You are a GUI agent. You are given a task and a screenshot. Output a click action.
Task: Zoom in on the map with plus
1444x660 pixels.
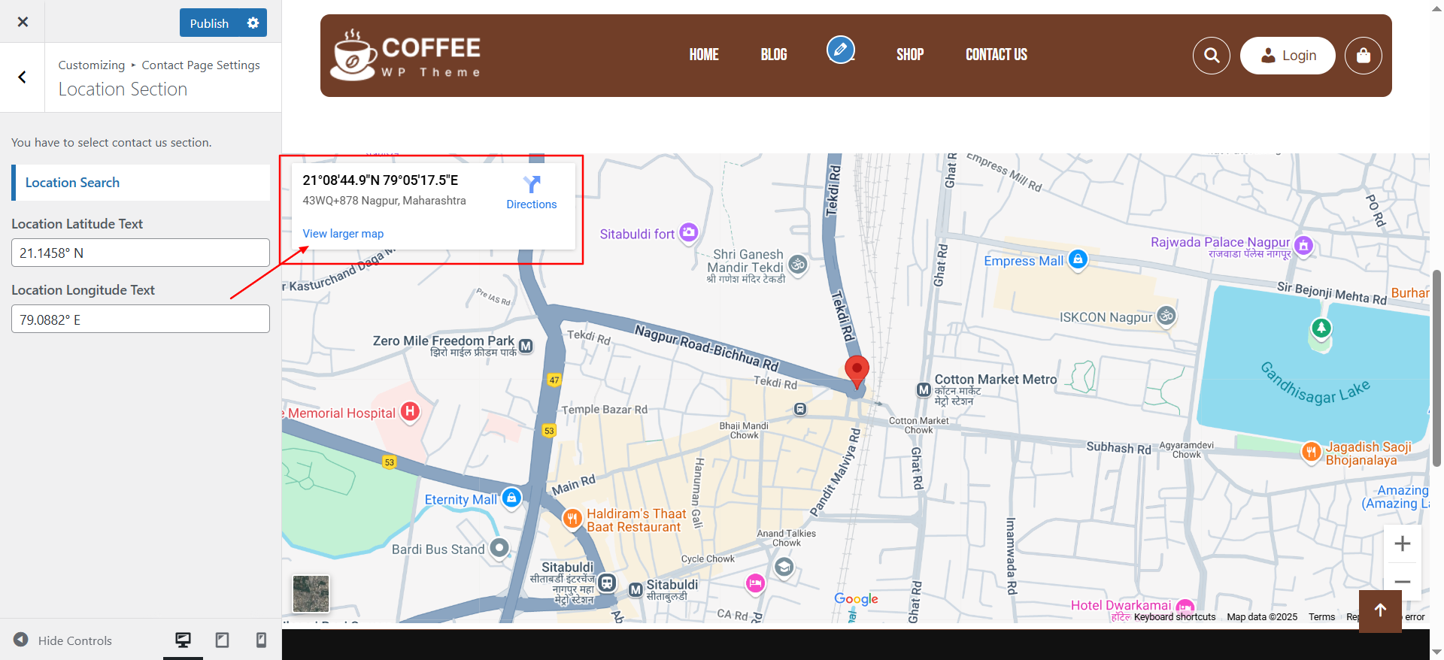[x=1402, y=543]
